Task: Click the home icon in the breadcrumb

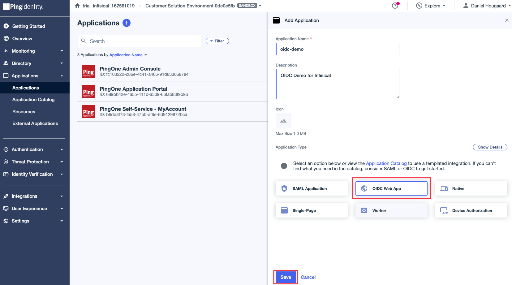Action: coord(77,6)
